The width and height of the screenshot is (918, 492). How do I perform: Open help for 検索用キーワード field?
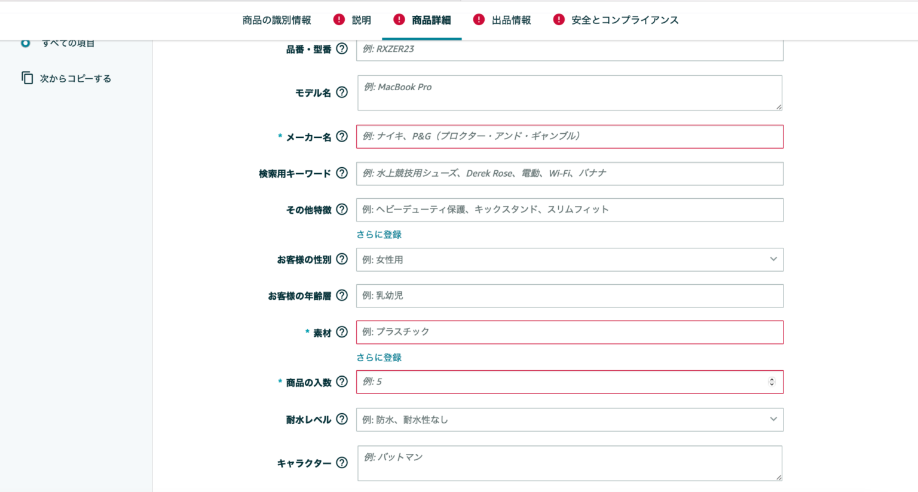click(x=341, y=173)
